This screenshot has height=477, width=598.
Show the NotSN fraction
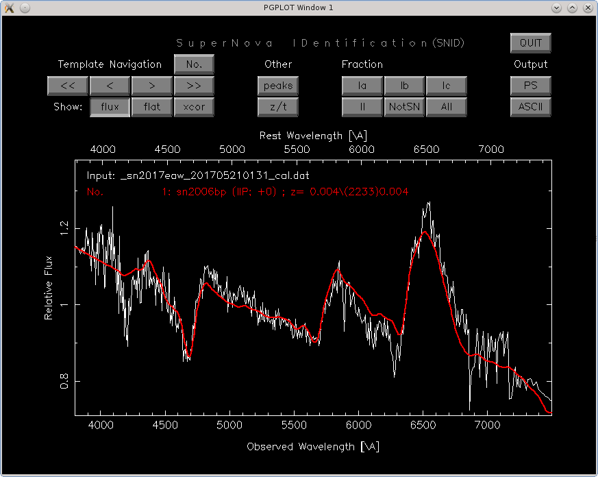(x=404, y=107)
